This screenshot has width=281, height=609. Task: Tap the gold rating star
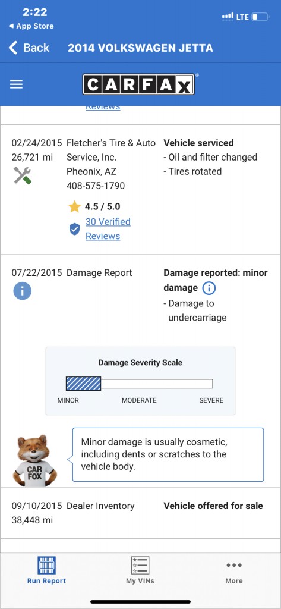pyautogui.click(x=74, y=206)
